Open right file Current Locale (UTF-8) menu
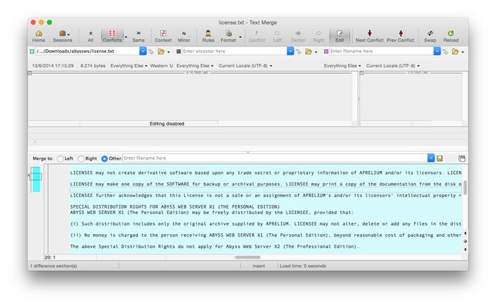The image size is (496, 308). 393,65
